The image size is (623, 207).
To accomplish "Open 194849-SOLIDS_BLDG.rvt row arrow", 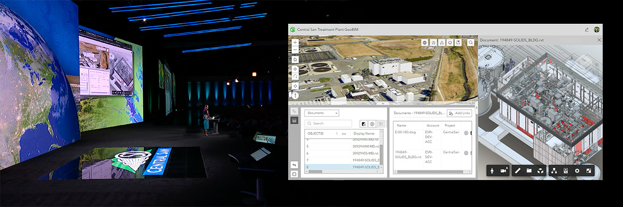I will 466,153.
